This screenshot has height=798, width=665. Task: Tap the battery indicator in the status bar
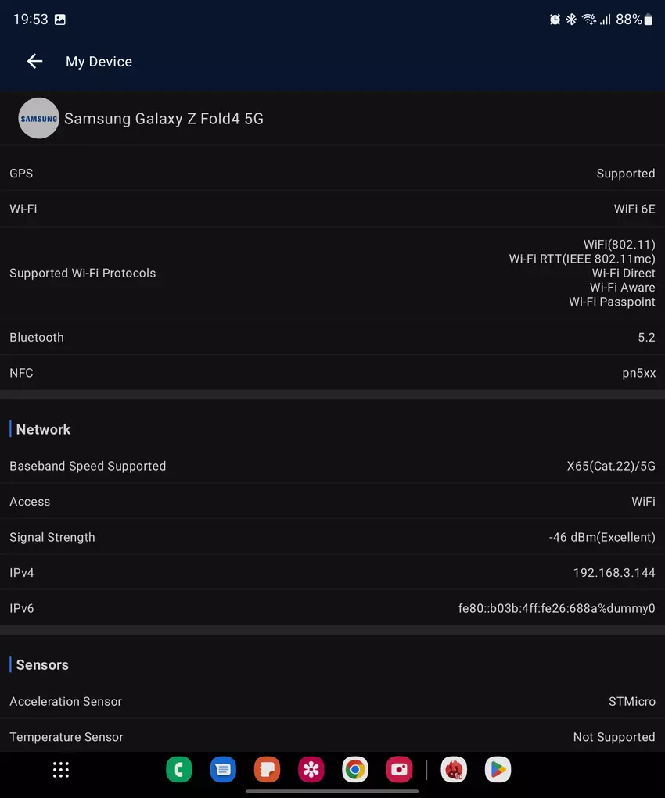point(648,20)
